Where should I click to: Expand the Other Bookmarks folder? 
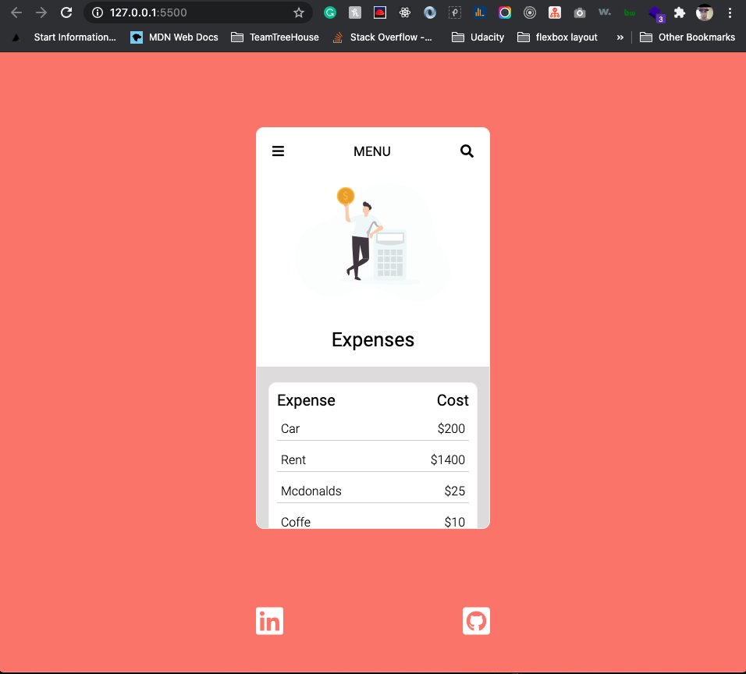[687, 37]
